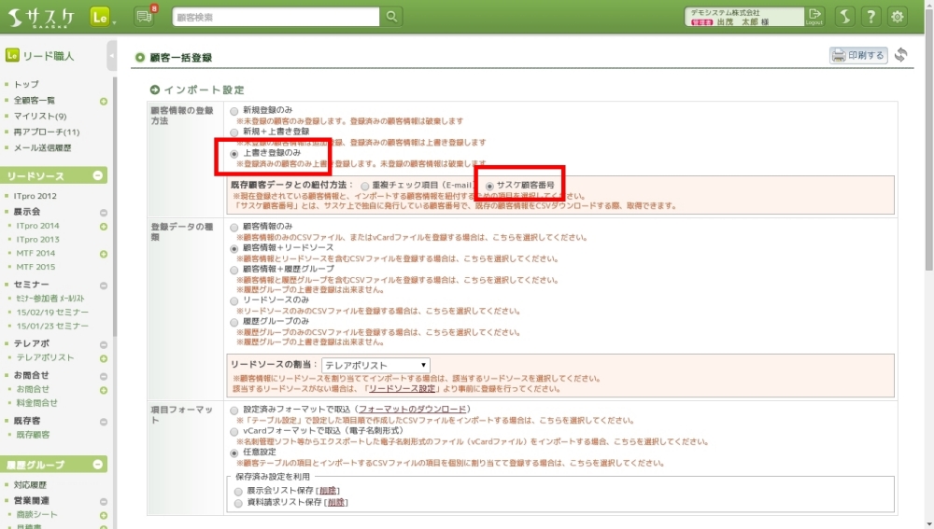The height and width of the screenshot is (529, 934).
Task: Click the refresh icon beside print button
Action: point(900,55)
